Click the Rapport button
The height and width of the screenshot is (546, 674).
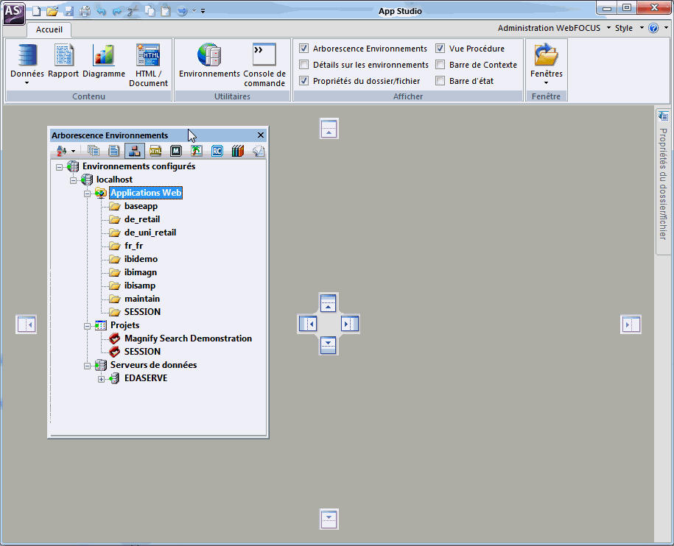(x=63, y=61)
